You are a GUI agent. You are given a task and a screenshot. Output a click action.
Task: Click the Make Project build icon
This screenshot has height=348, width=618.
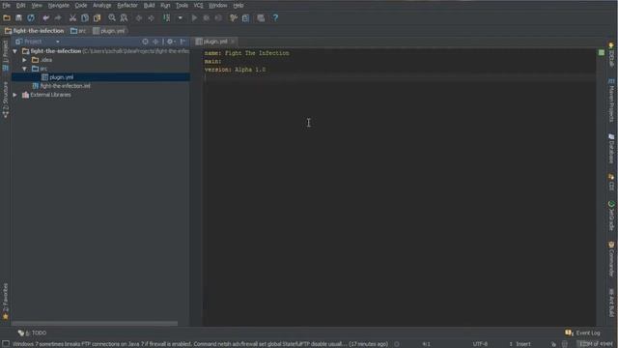coord(167,17)
